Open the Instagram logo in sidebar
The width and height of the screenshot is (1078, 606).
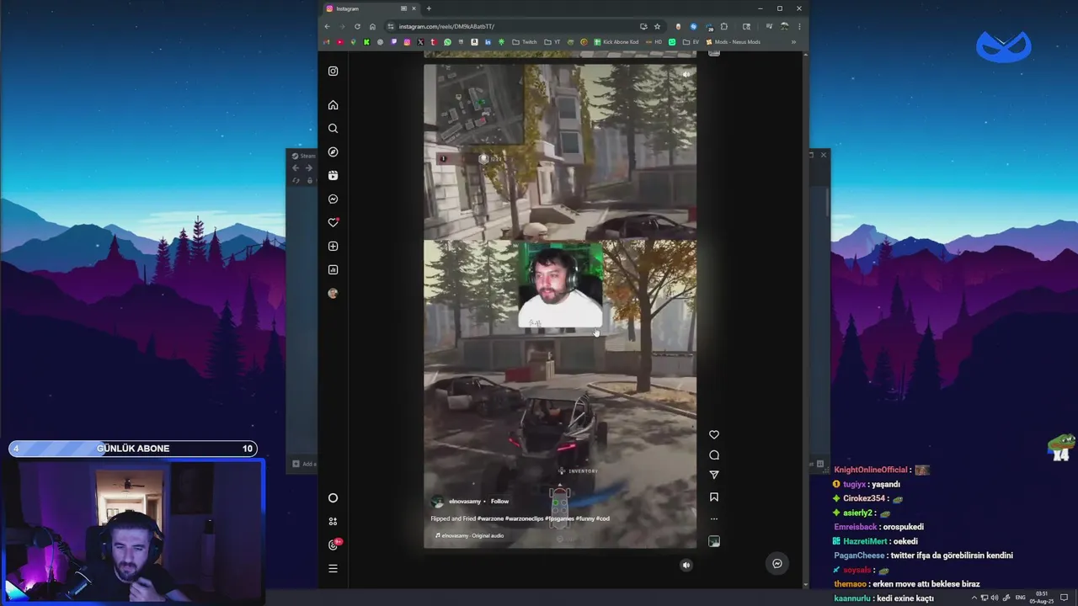coord(333,72)
